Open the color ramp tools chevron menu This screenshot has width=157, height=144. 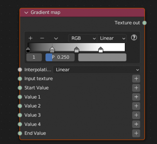[x=56, y=38]
